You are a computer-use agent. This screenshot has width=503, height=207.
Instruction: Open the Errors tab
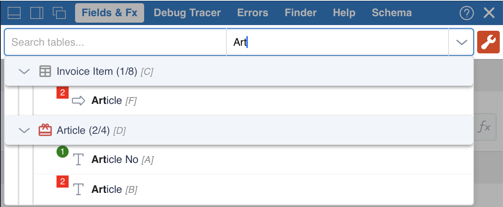click(x=253, y=13)
